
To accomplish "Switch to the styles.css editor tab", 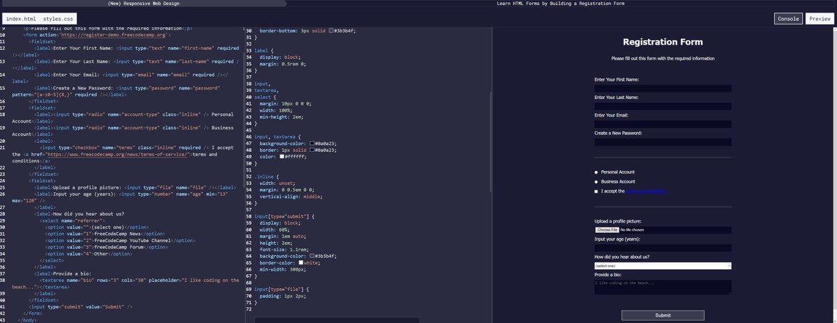I will tap(56, 18).
